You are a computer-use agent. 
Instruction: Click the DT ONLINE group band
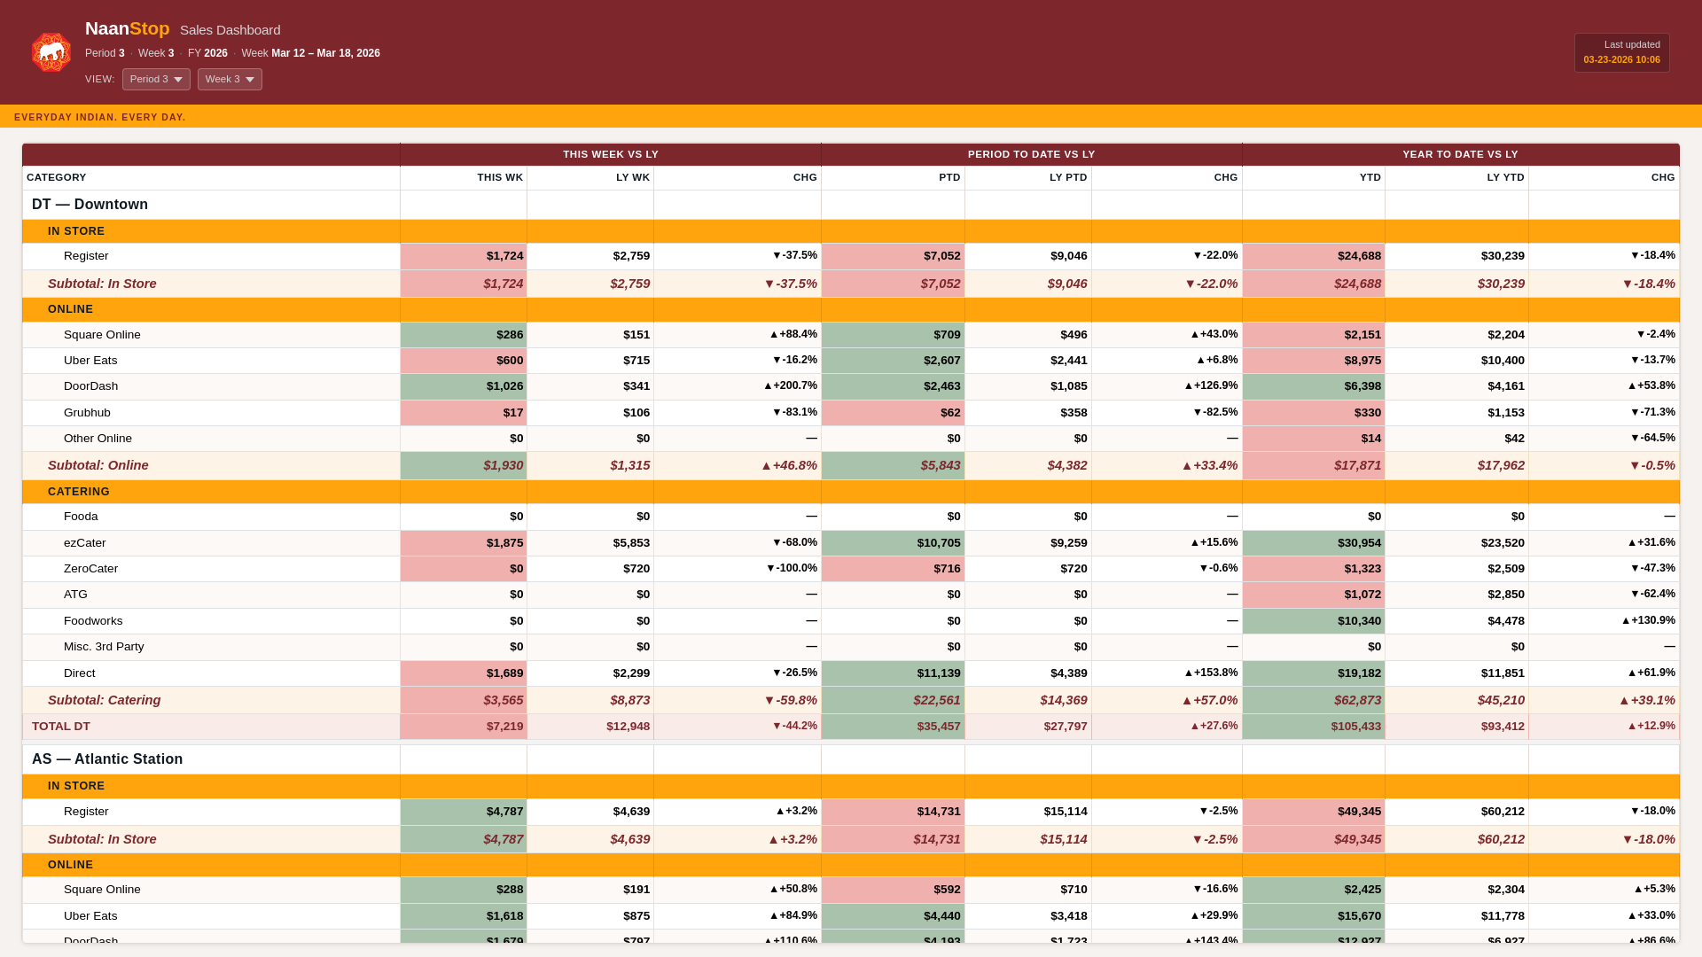coord(851,309)
